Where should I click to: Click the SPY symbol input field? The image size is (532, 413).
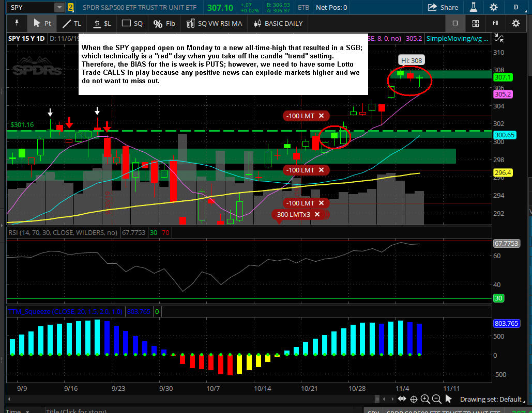[31, 7]
